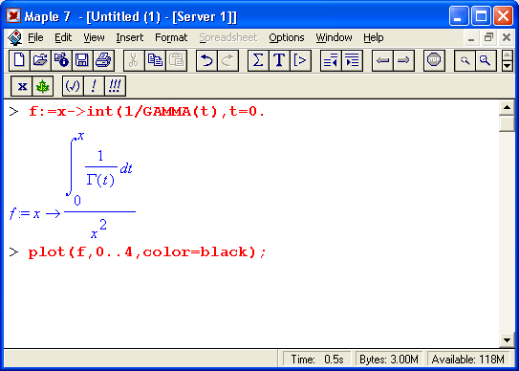This screenshot has width=519, height=371.
Task: Click the worksheet scrollbar up arrow
Action: (x=507, y=108)
